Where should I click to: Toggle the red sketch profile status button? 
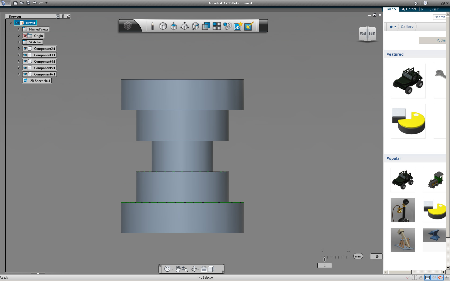coord(440,278)
